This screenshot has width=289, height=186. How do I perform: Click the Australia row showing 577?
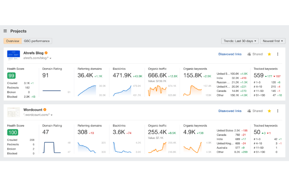point(232,148)
